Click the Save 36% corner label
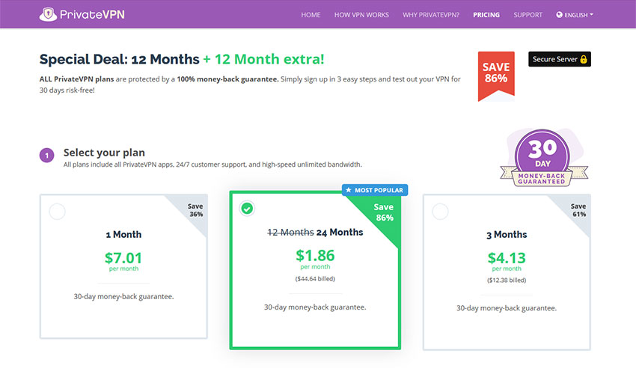This screenshot has width=636, height=368. pos(195,210)
